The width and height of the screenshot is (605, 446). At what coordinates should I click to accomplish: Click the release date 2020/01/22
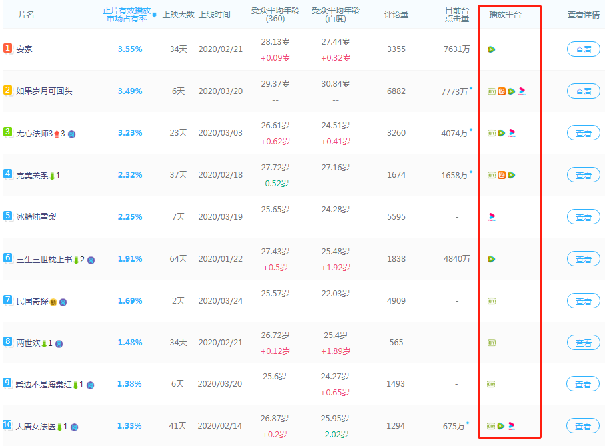[x=221, y=259]
